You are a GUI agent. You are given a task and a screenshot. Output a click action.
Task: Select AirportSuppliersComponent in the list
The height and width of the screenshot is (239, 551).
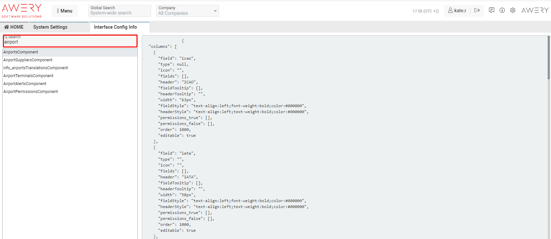pyautogui.click(x=28, y=60)
